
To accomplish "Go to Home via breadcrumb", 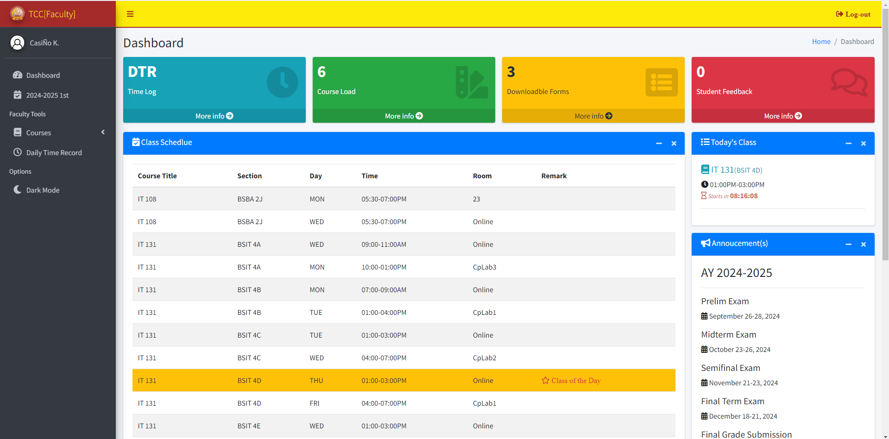I will (x=821, y=42).
